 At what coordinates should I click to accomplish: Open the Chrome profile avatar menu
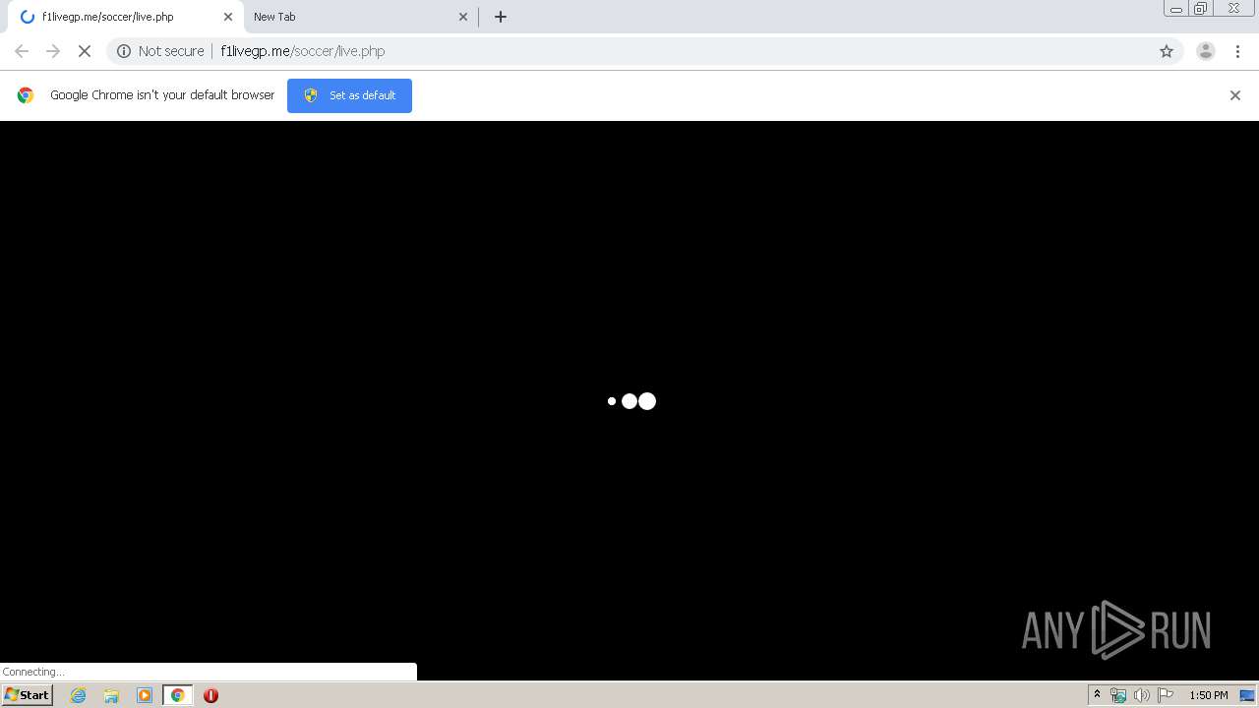click(1206, 51)
